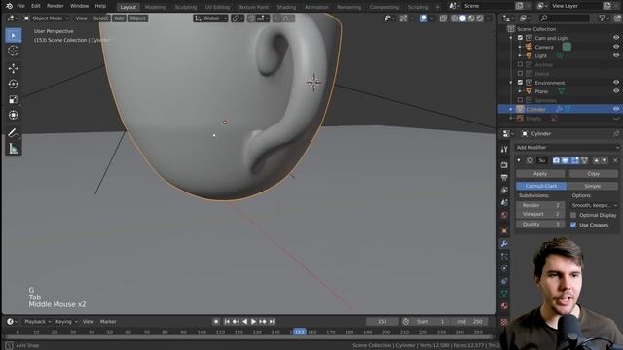This screenshot has width=623, height=350.
Task: Open the Edit menu
Action: [x=36, y=6]
